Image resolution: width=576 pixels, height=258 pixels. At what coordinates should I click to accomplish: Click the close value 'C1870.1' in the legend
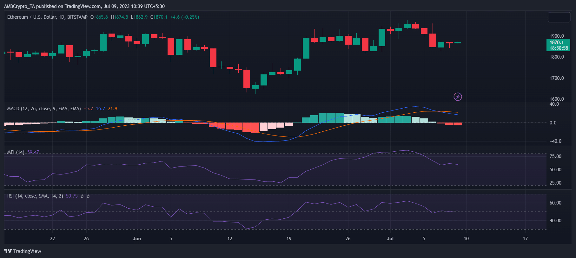159,17
